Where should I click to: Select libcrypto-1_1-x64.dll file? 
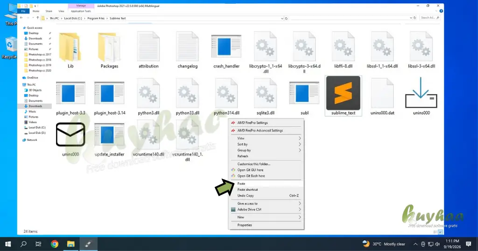click(266, 52)
